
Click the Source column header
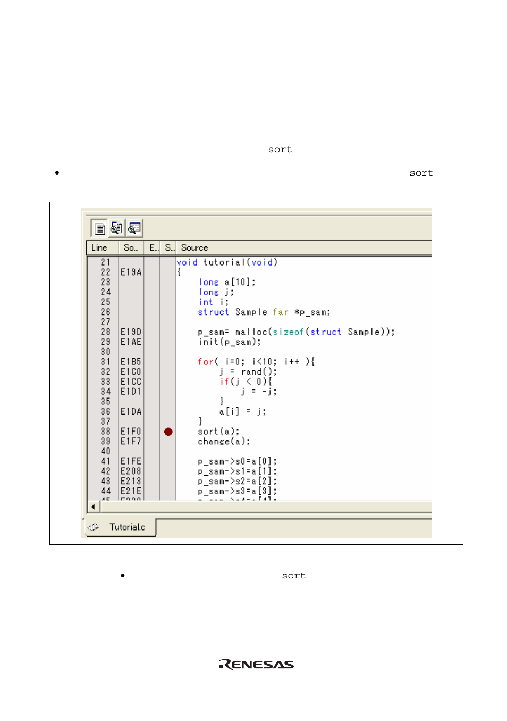[304, 247]
